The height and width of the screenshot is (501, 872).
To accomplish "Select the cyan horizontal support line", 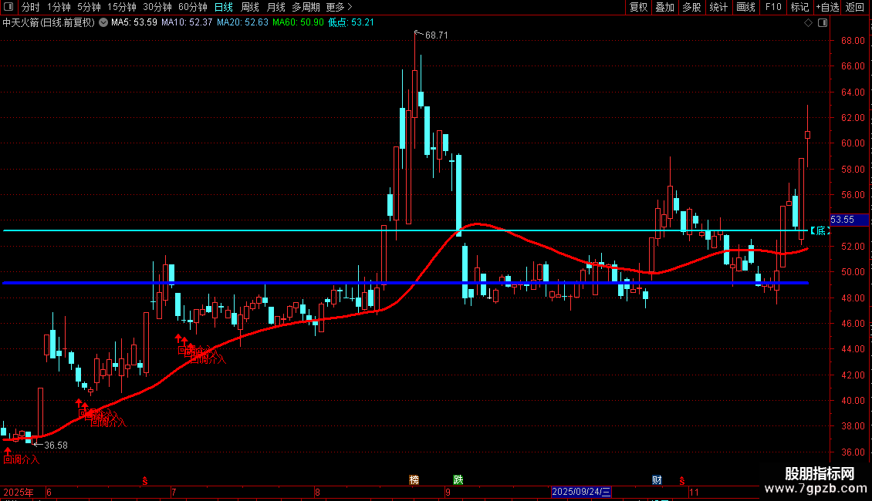I will tap(405, 230).
